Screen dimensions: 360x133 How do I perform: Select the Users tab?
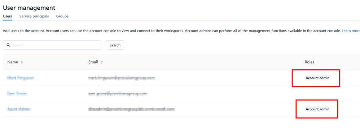[7, 16]
